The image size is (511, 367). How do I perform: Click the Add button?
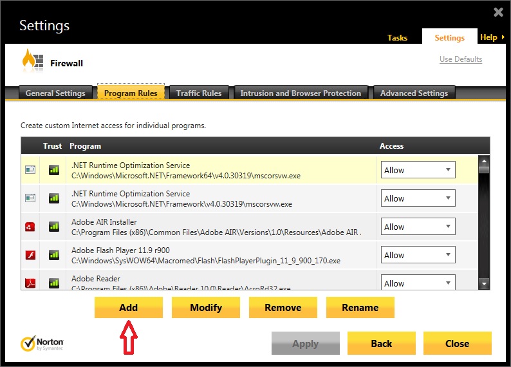[x=129, y=307]
